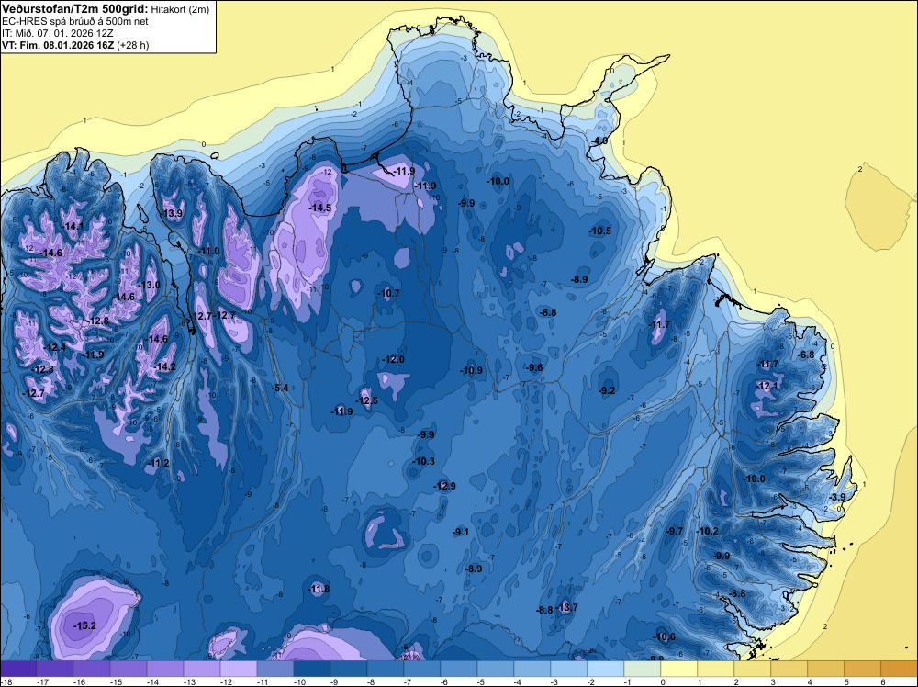The image size is (918, 687).
Task: Click the -12.0 temperature label
Action: coord(393,359)
